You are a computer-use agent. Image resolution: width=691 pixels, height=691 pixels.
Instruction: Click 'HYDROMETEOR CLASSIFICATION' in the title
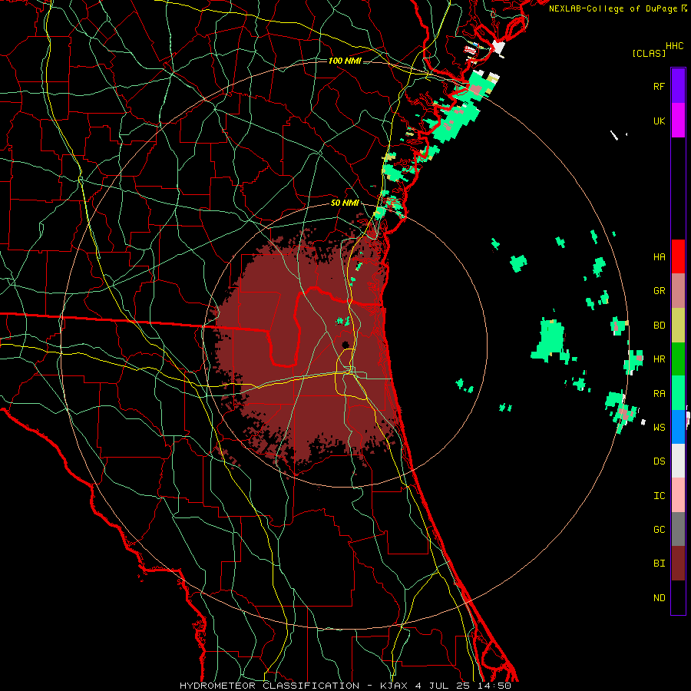(x=269, y=686)
